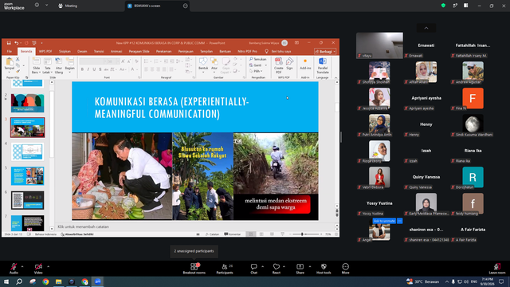Viewport: 510px width, 287px height.
Task: Click the Undo arrow in PowerPoint
Action: [x=16, y=43]
